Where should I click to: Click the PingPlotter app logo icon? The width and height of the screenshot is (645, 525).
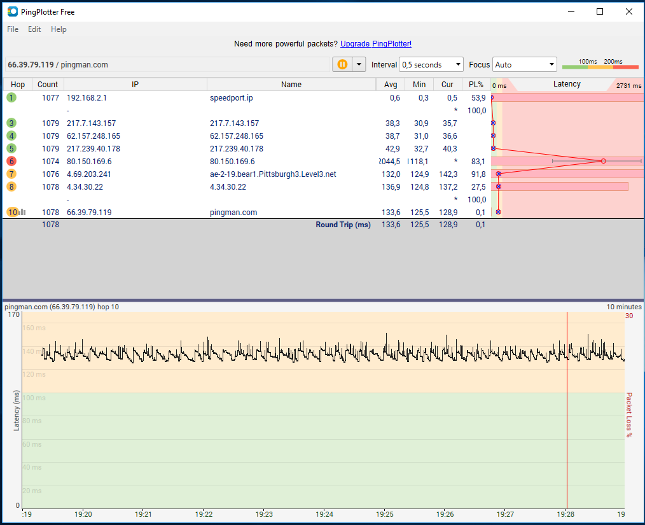[13, 11]
